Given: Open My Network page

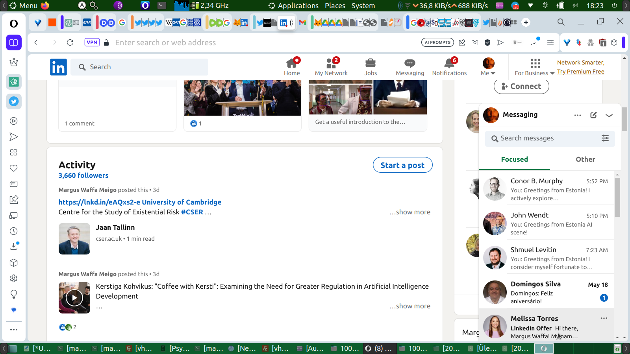Looking at the screenshot, I should [x=331, y=67].
